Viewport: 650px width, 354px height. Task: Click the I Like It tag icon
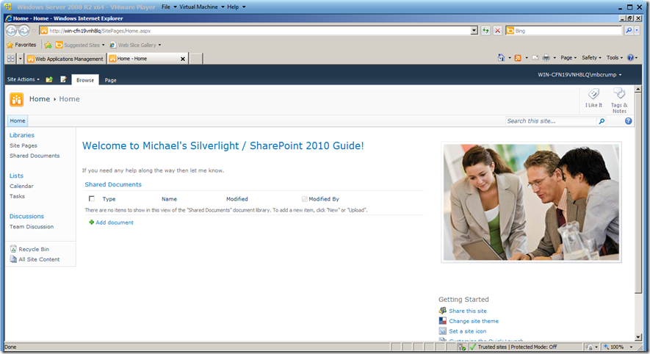coord(593,94)
